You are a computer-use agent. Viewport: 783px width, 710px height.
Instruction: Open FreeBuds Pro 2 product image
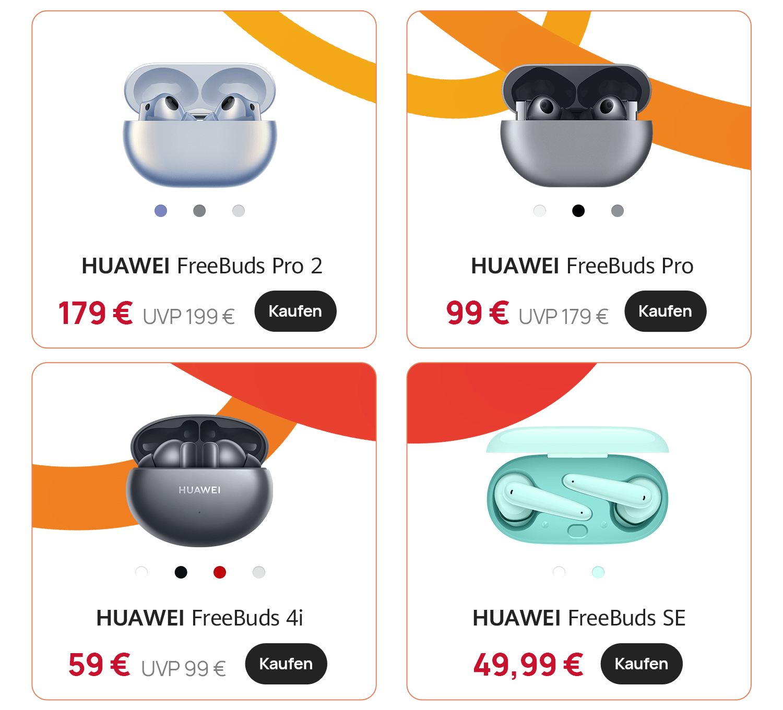[x=200, y=125]
